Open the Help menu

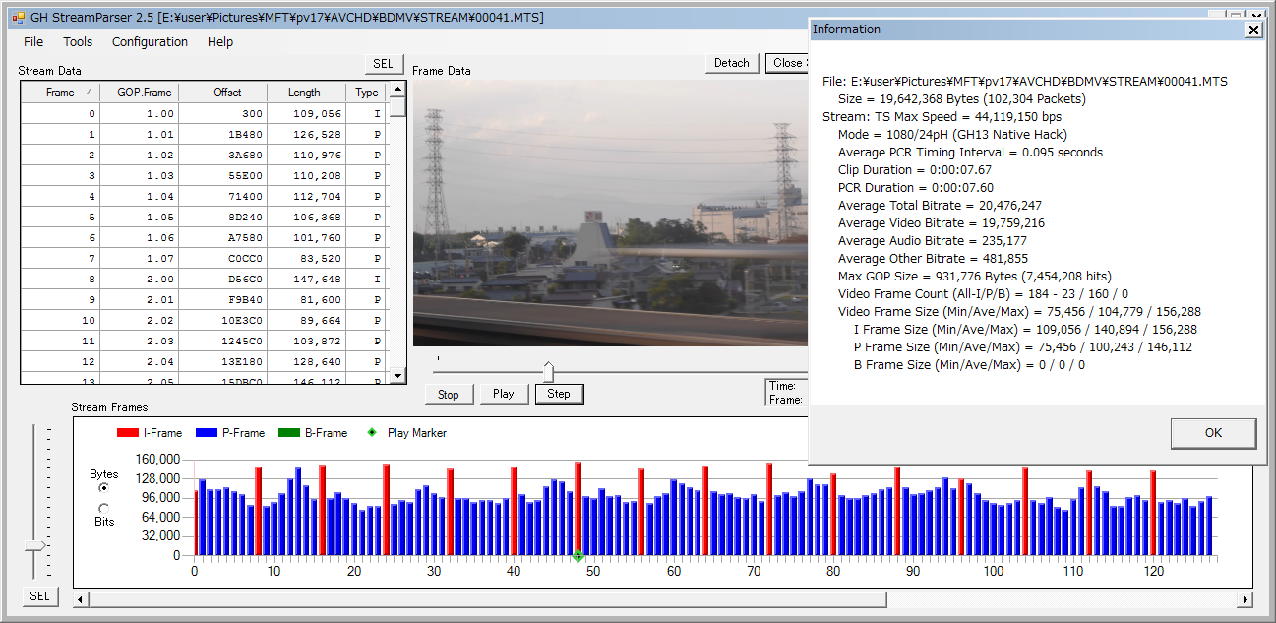coord(220,42)
